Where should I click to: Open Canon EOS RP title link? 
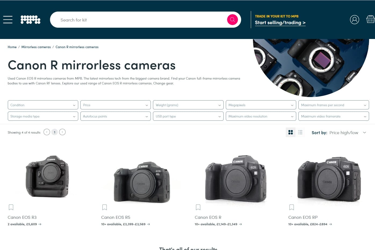click(303, 217)
